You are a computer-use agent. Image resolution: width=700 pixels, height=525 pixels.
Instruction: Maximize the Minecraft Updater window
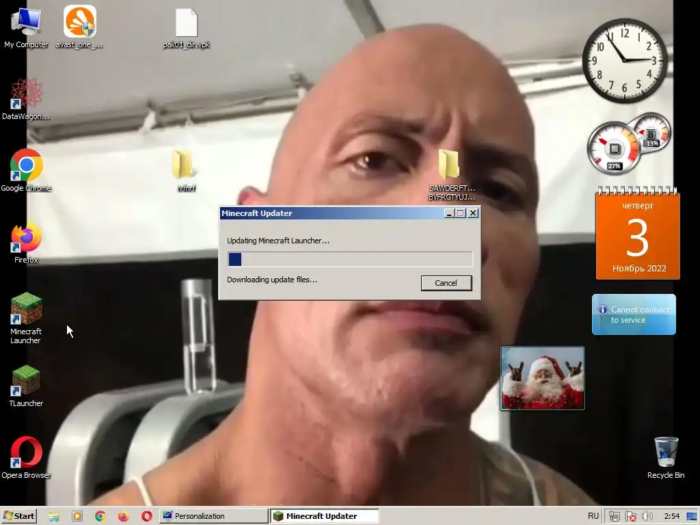coord(461,213)
